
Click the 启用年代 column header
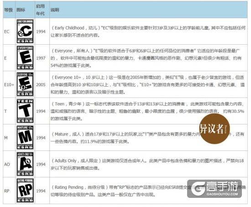40,10
